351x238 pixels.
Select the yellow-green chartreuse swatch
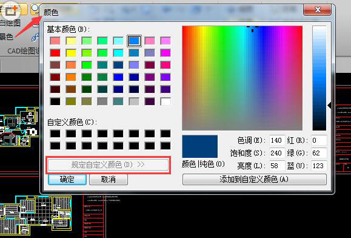87,53
